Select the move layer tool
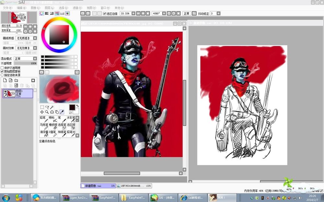324x202 pixels. [42, 112]
